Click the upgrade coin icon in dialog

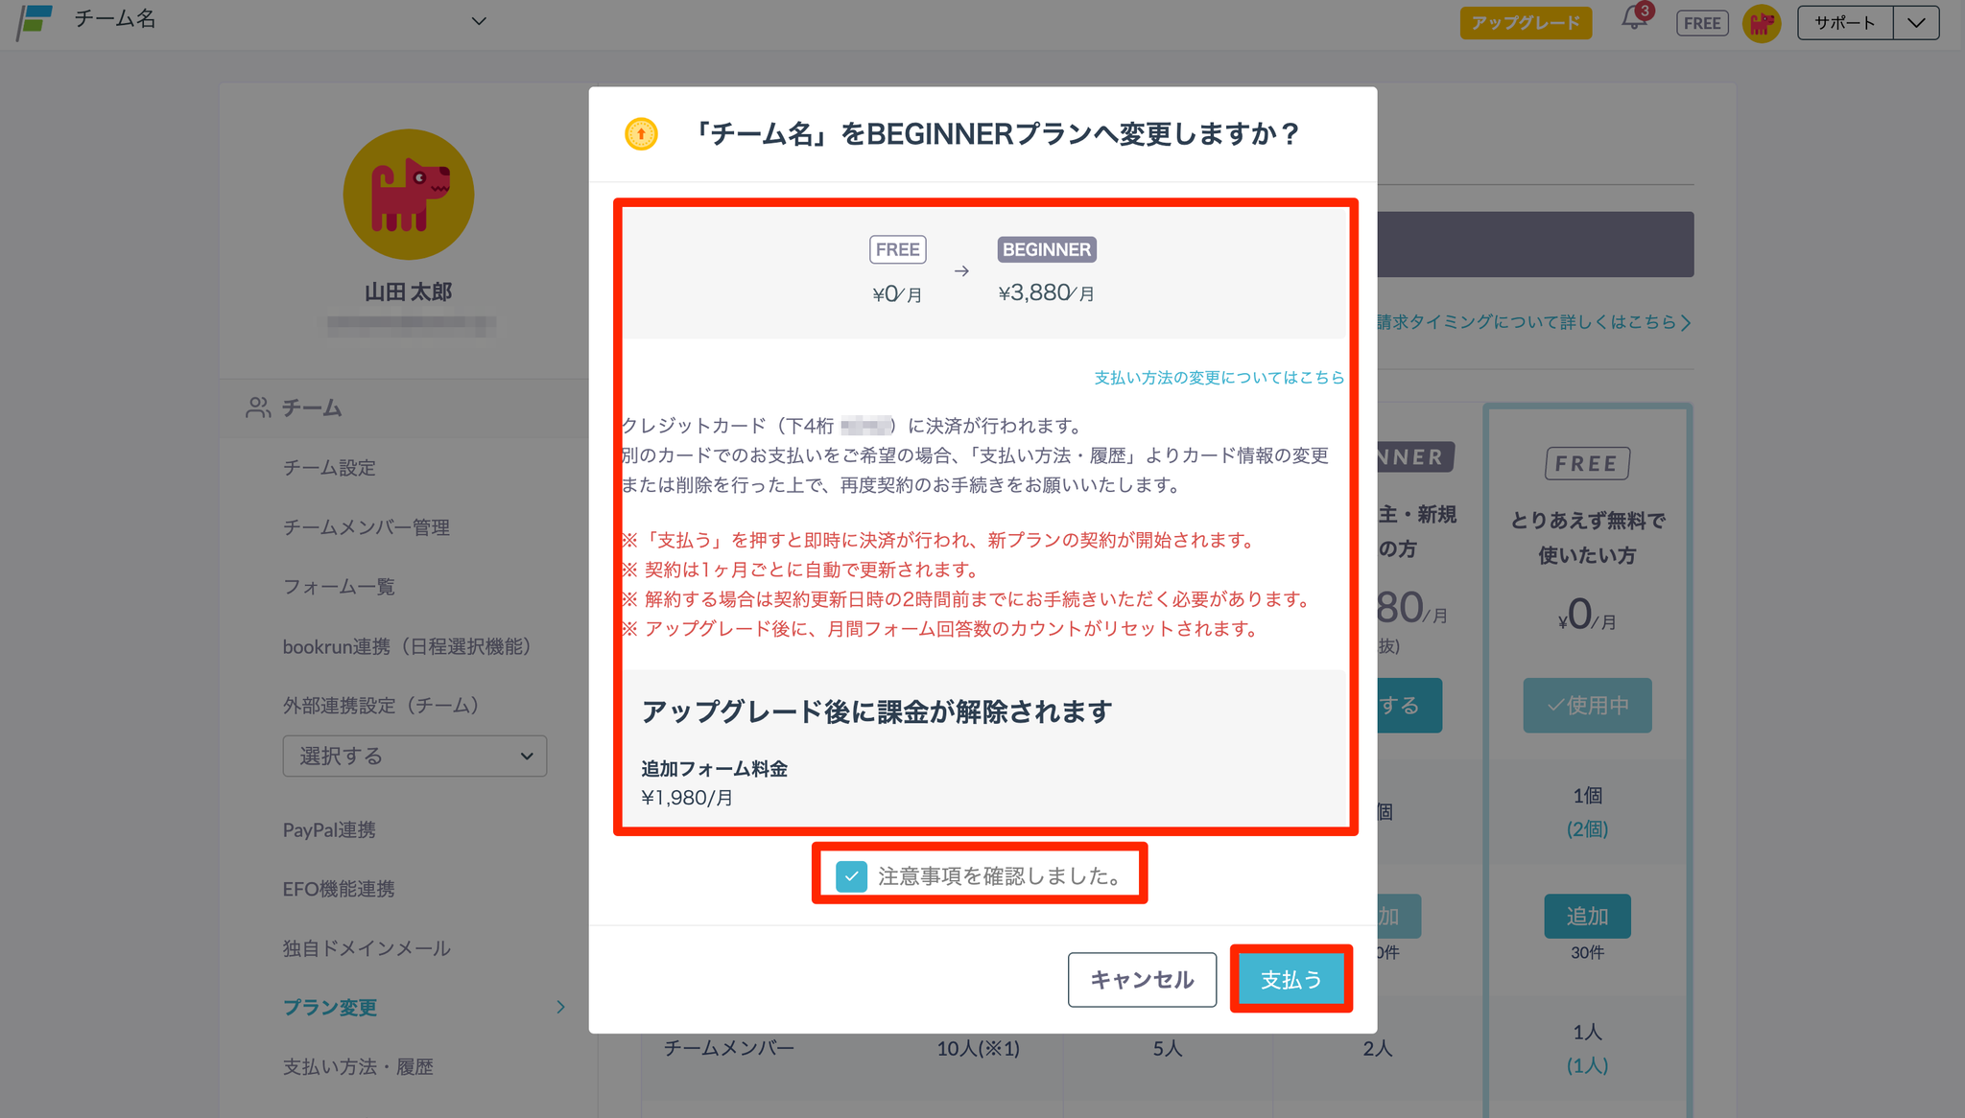641,134
